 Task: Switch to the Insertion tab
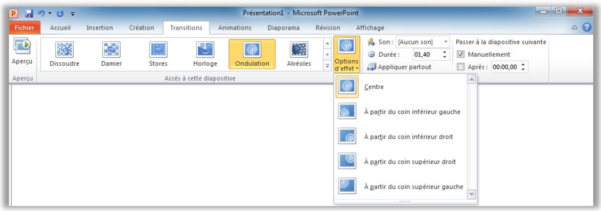(99, 27)
